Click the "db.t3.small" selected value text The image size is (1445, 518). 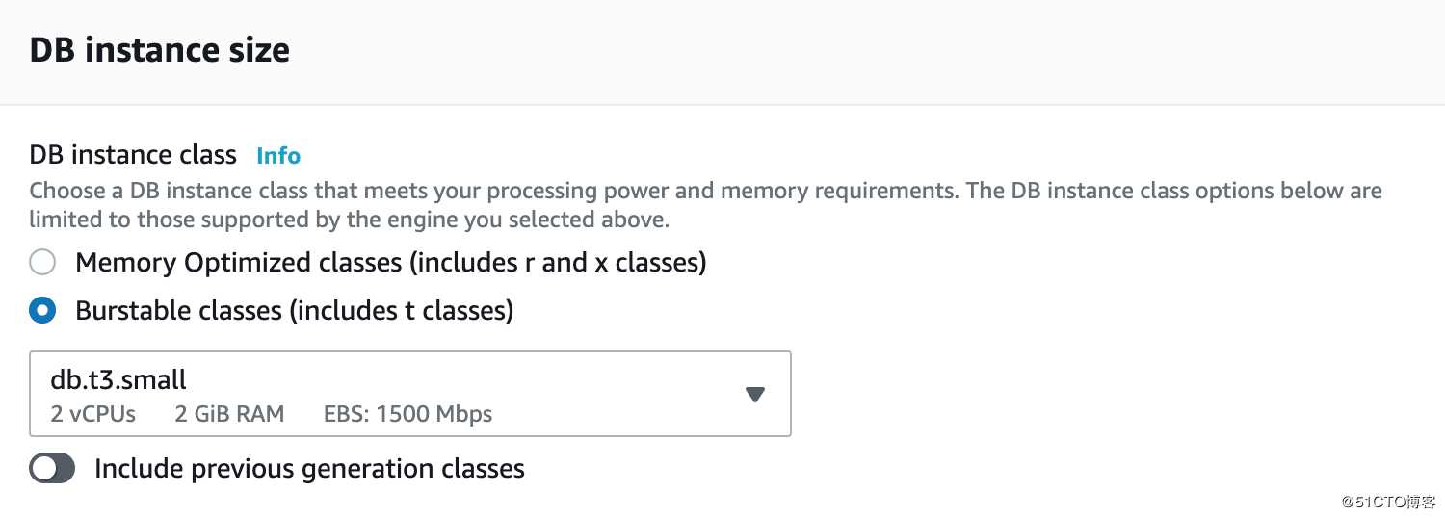coord(118,379)
